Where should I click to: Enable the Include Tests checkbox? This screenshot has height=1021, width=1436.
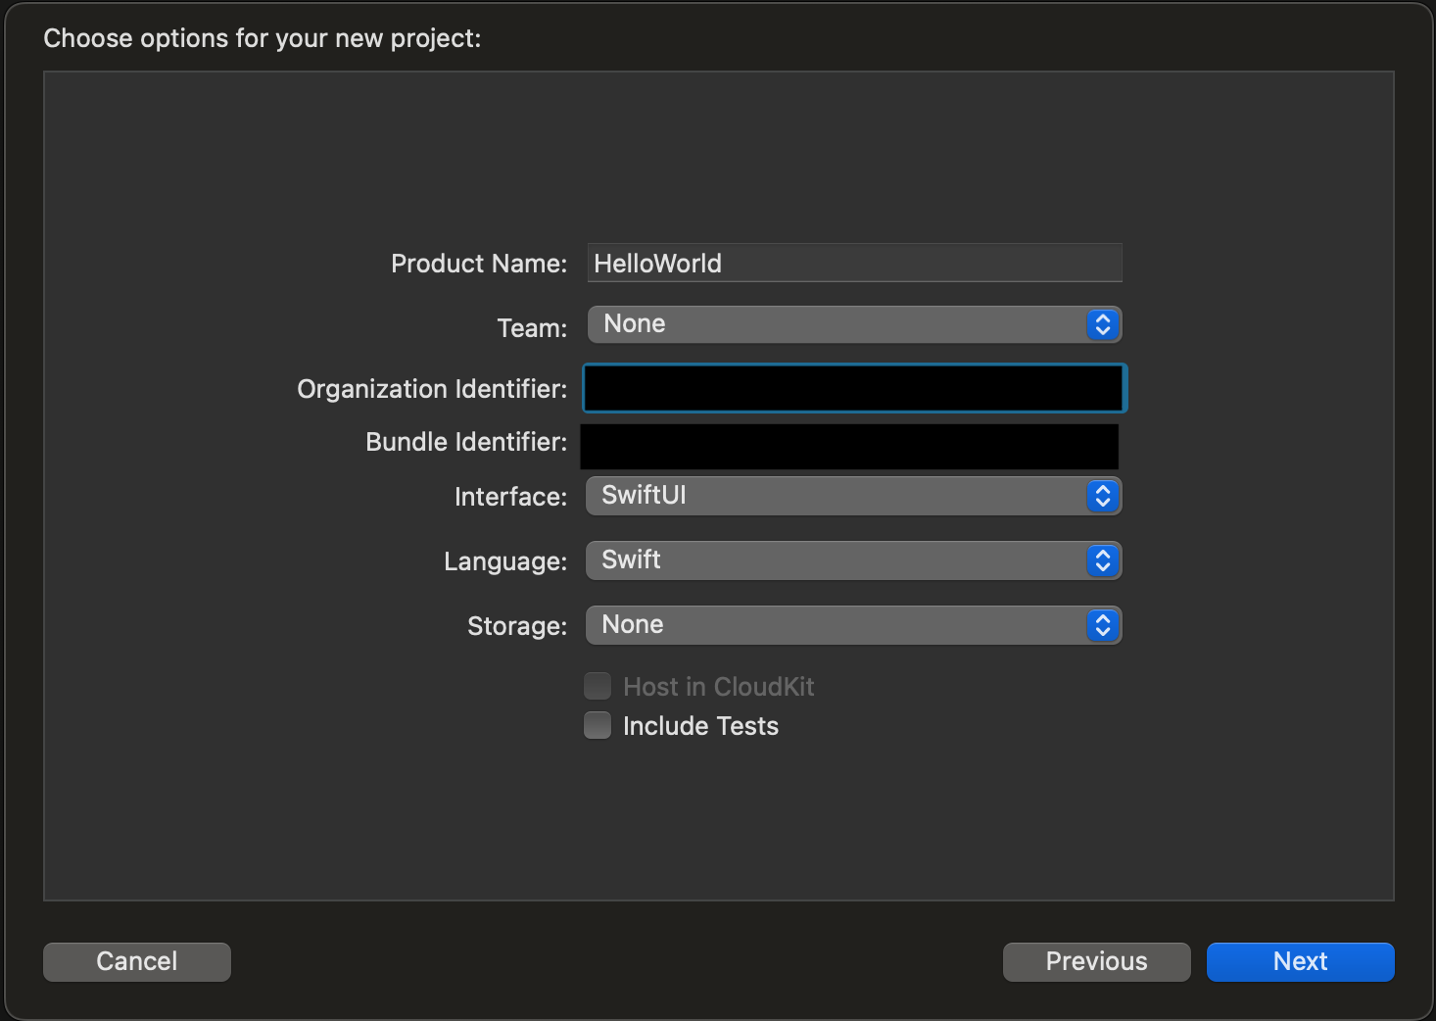click(598, 726)
